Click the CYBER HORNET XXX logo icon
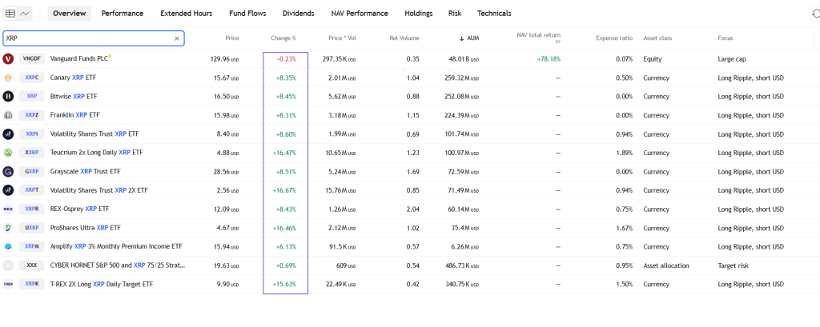Image resolution: width=820 pixels, height=327 pixels. (8, 265)
